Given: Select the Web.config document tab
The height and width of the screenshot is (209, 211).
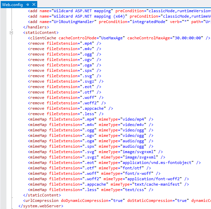Looking at the screenshot, I should pyautogui.click(x=12, y=4).
